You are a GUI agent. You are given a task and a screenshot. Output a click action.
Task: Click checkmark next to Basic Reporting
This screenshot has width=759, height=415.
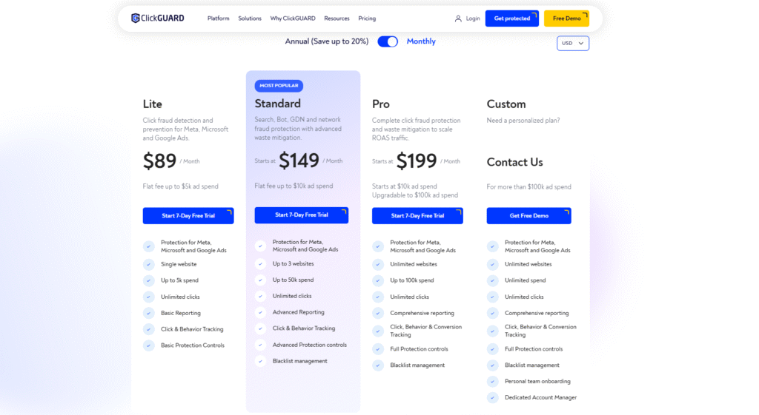coord(148,313)
